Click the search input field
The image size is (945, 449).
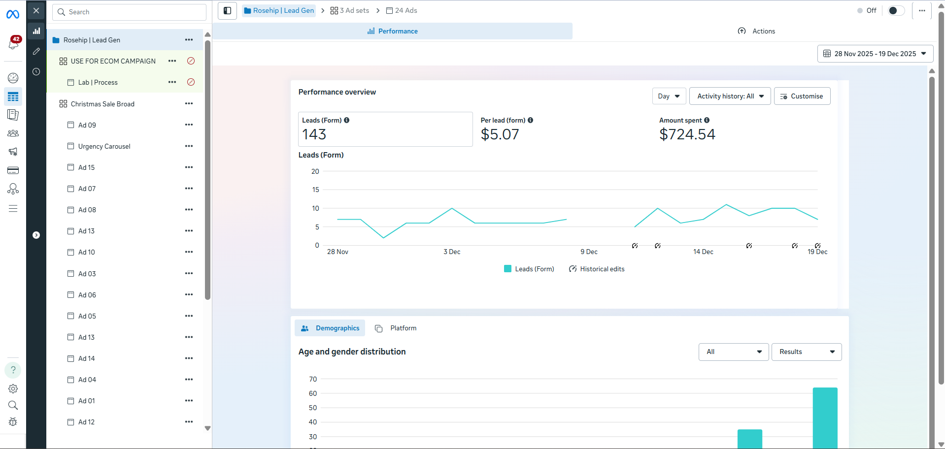(x=129, y=12)
